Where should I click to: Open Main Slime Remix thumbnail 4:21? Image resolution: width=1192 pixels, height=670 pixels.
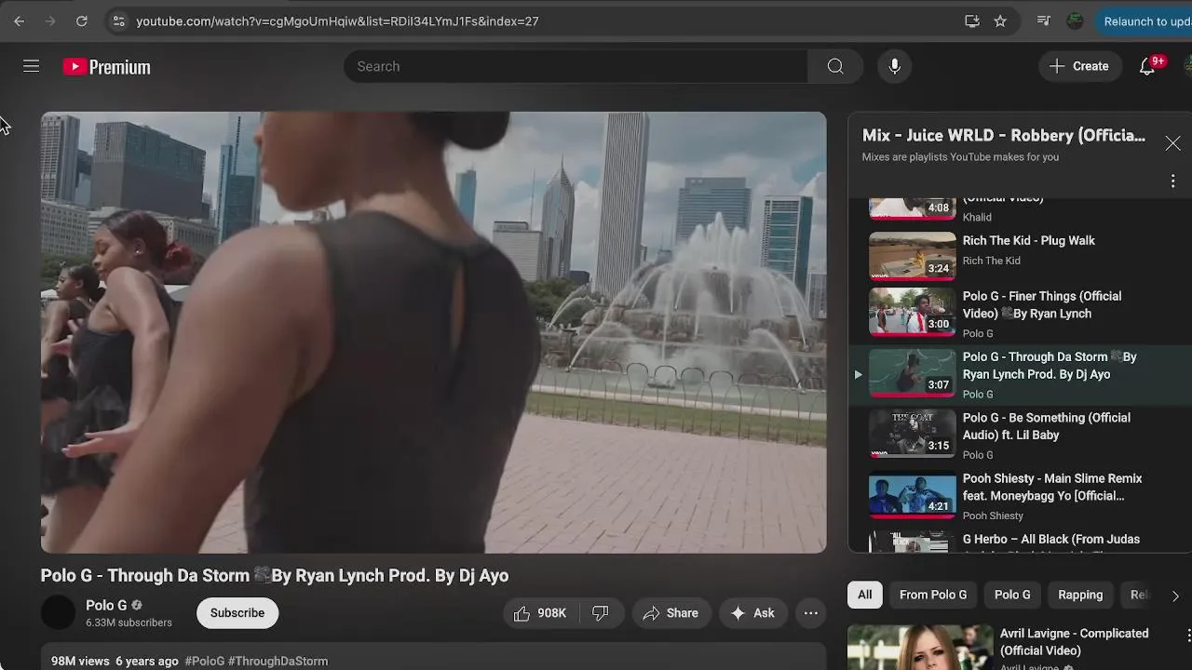point(913,494)
